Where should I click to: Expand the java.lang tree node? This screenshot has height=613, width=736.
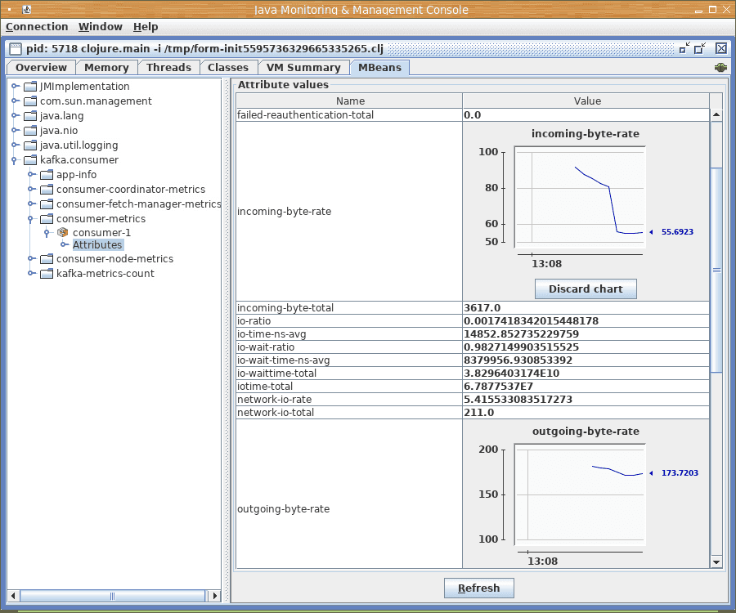click(15, 116)
